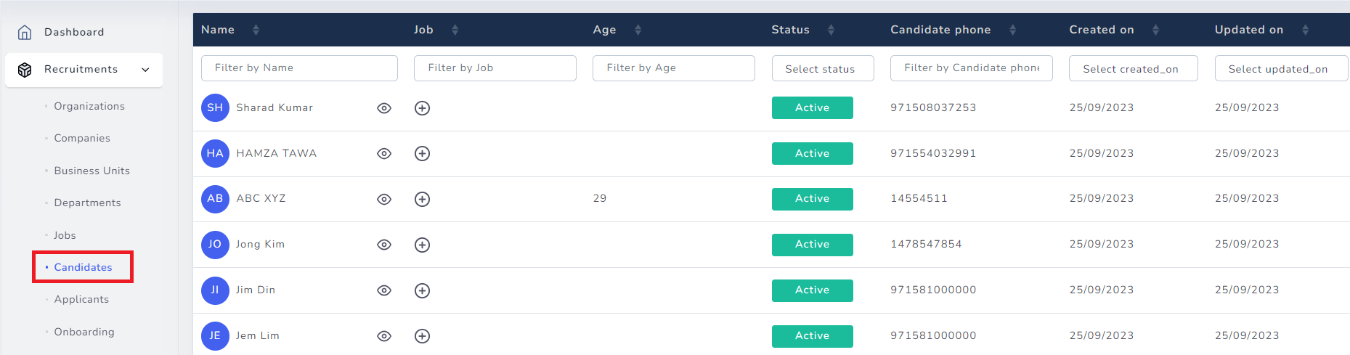View Sharad Kumar details via eye icon

click(384, 108)
